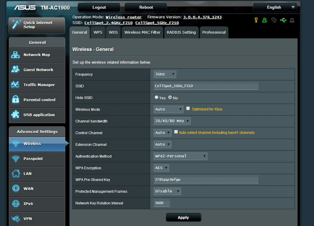Click the WPA Pre-Shared Key field
The image size is (314, 226).
[206, 180]
